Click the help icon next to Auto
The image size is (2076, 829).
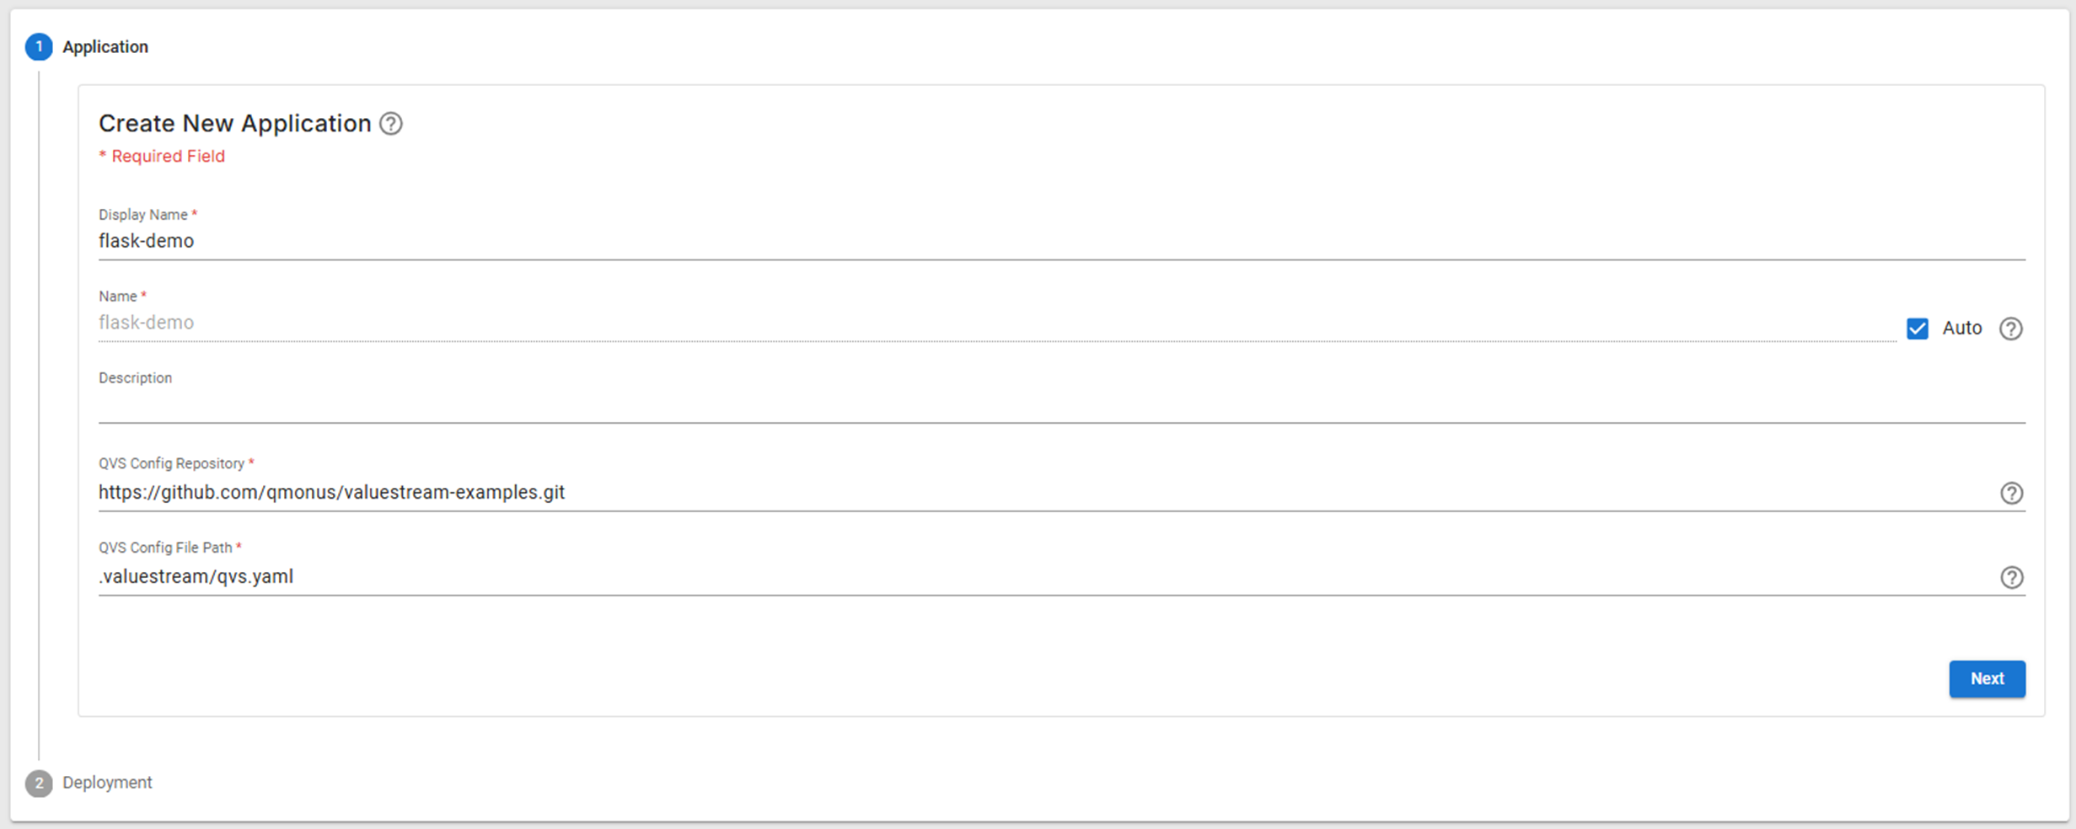click(2011, 329)
